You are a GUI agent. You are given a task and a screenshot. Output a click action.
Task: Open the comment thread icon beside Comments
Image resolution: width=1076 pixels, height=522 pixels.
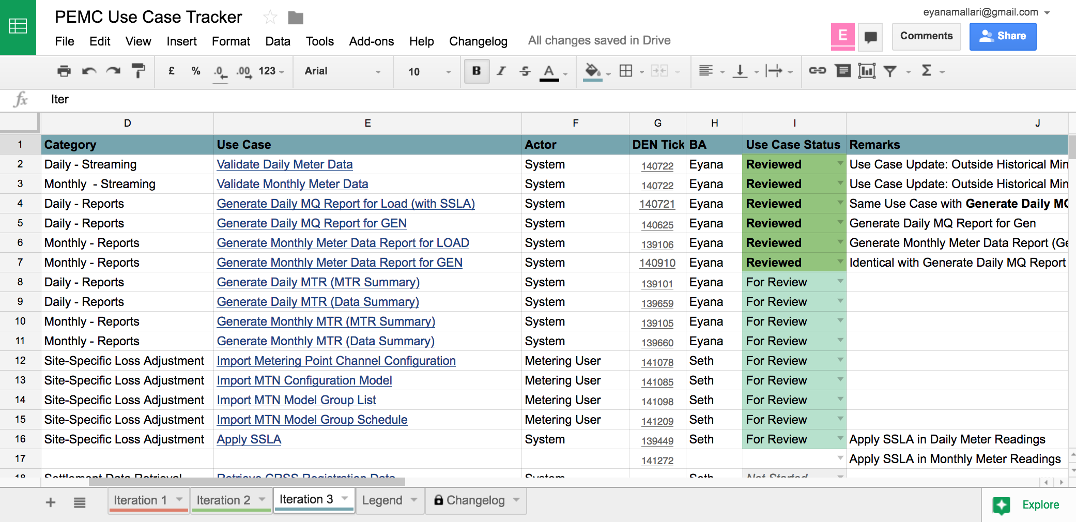(x=871, y=37)
